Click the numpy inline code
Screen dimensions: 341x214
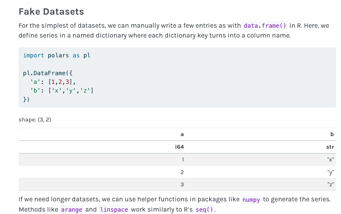[251, 200]
